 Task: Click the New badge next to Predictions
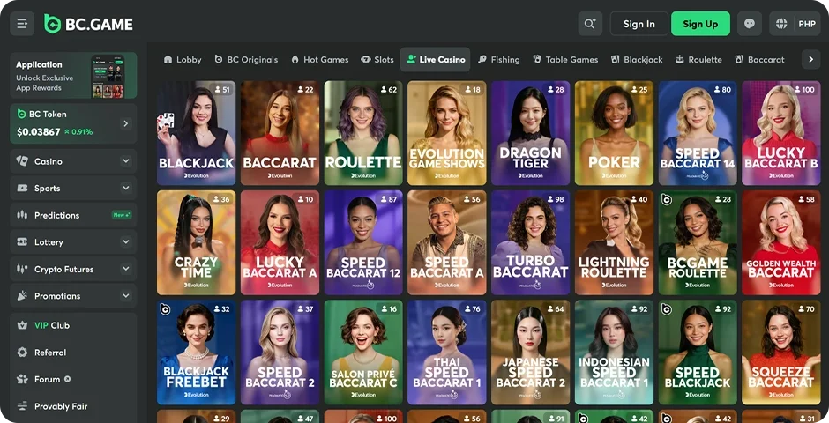pos(121,215)
